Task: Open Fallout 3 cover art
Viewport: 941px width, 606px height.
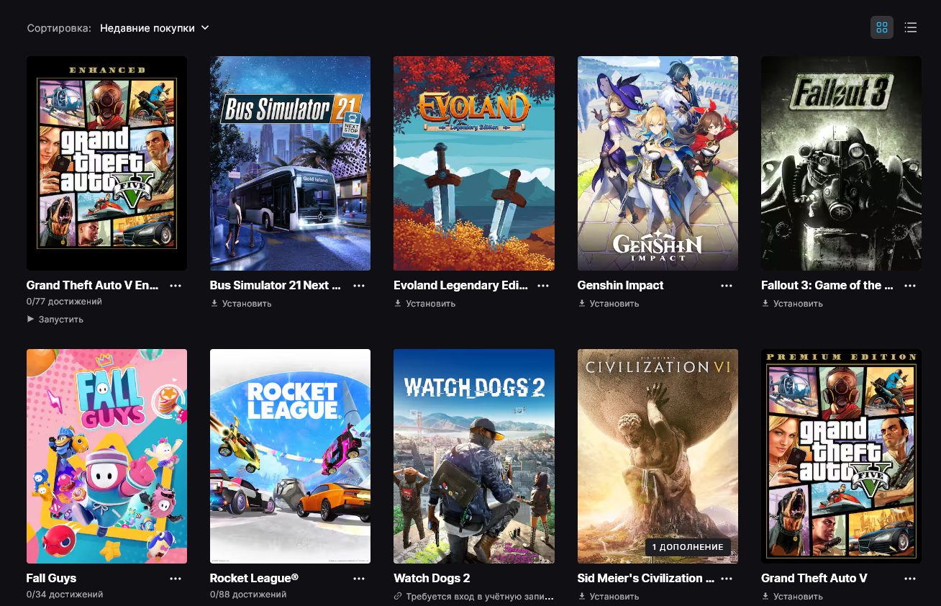Action: [x=841, y=163]
